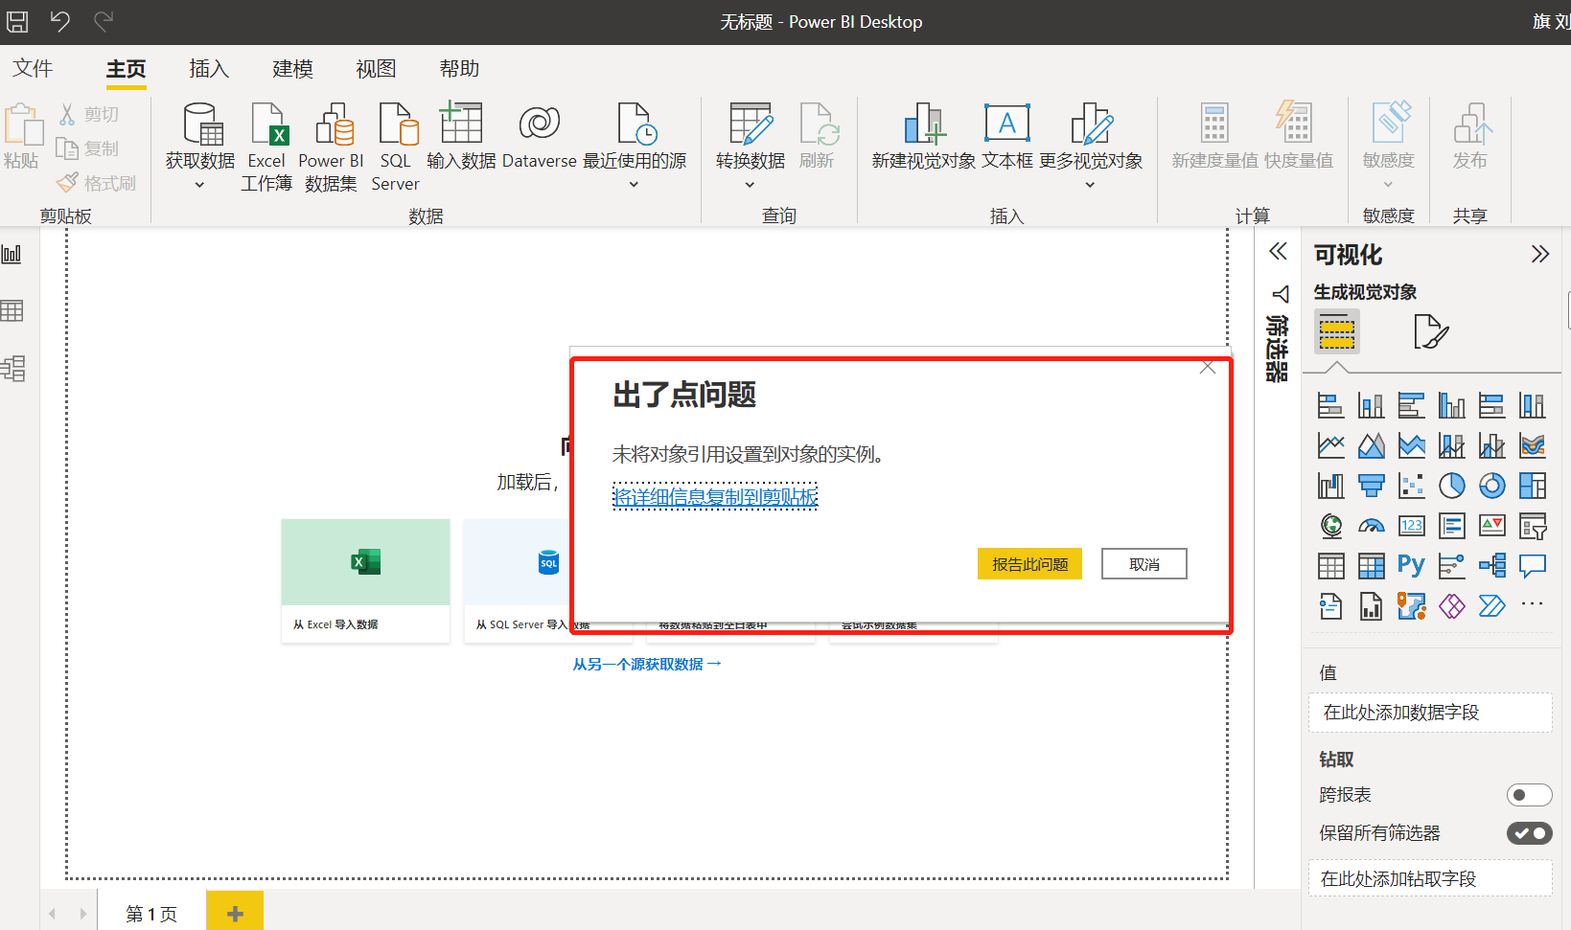Toggle the Cross-report drillthrough switch

pos(1529,795)
